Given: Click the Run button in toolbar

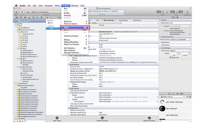Looking at the screenshot, I should coord(16,12).
